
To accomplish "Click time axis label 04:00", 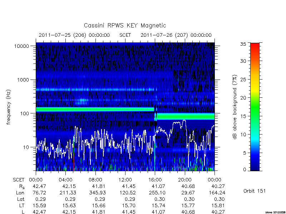I will pos(65,180).
